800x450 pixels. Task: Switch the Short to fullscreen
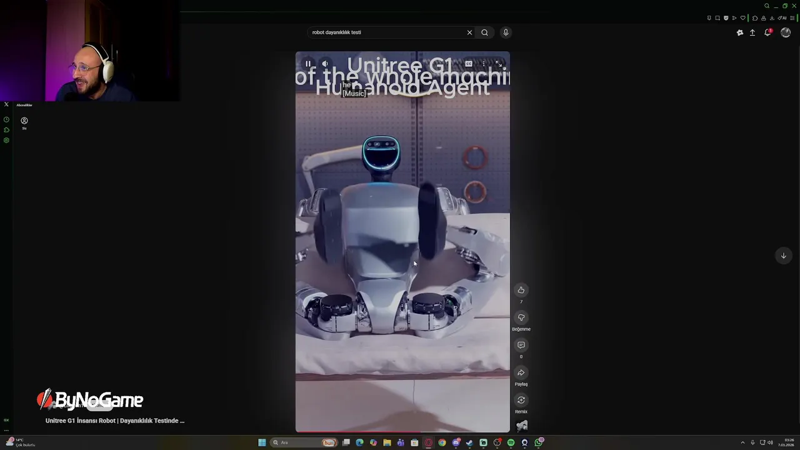[x=498, y=64]
